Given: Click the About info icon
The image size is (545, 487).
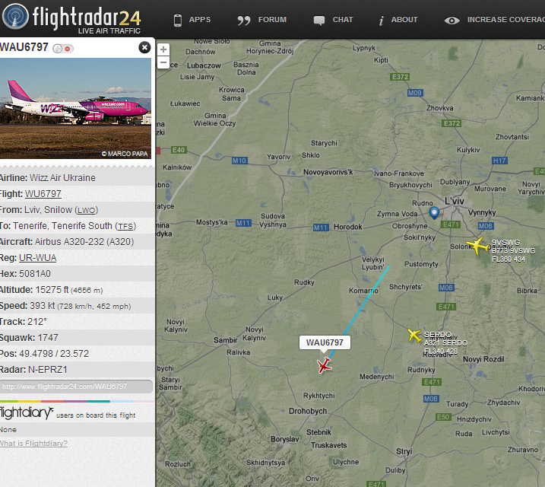Looking at the screenshot, I should click(382, 21).
